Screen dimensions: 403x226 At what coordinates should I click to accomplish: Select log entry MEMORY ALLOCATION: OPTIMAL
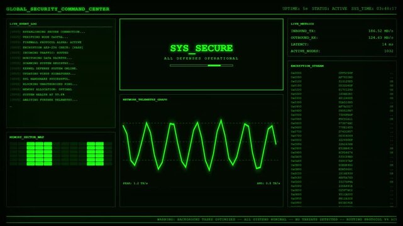[41, 89]
